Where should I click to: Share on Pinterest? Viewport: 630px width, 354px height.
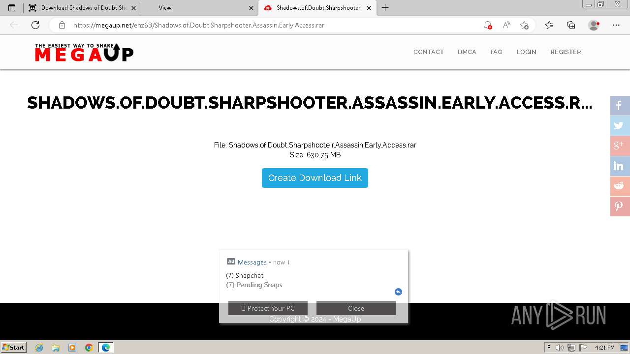pos(620,206)
